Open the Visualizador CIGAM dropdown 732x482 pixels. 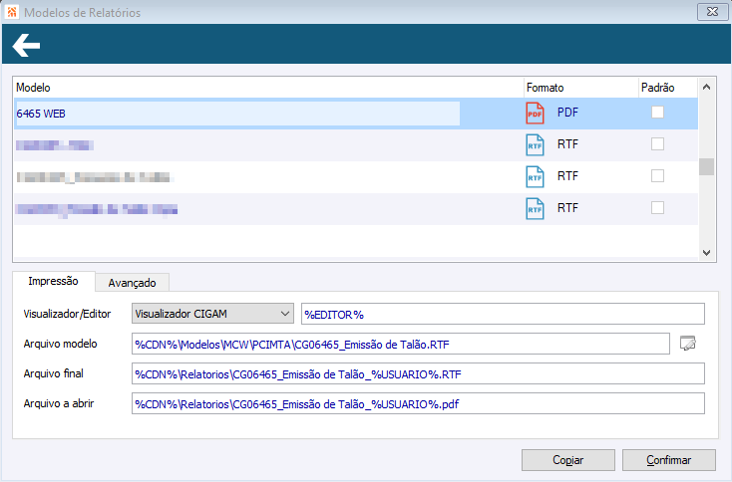point(212,314)
